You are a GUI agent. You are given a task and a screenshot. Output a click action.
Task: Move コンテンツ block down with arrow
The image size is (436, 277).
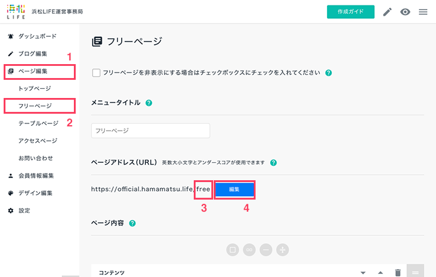[363, 273]
